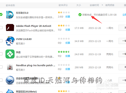The height and width of the screenshot is (93, 126).
Task: Sort by 大小 column header
Action: [79, 5]
